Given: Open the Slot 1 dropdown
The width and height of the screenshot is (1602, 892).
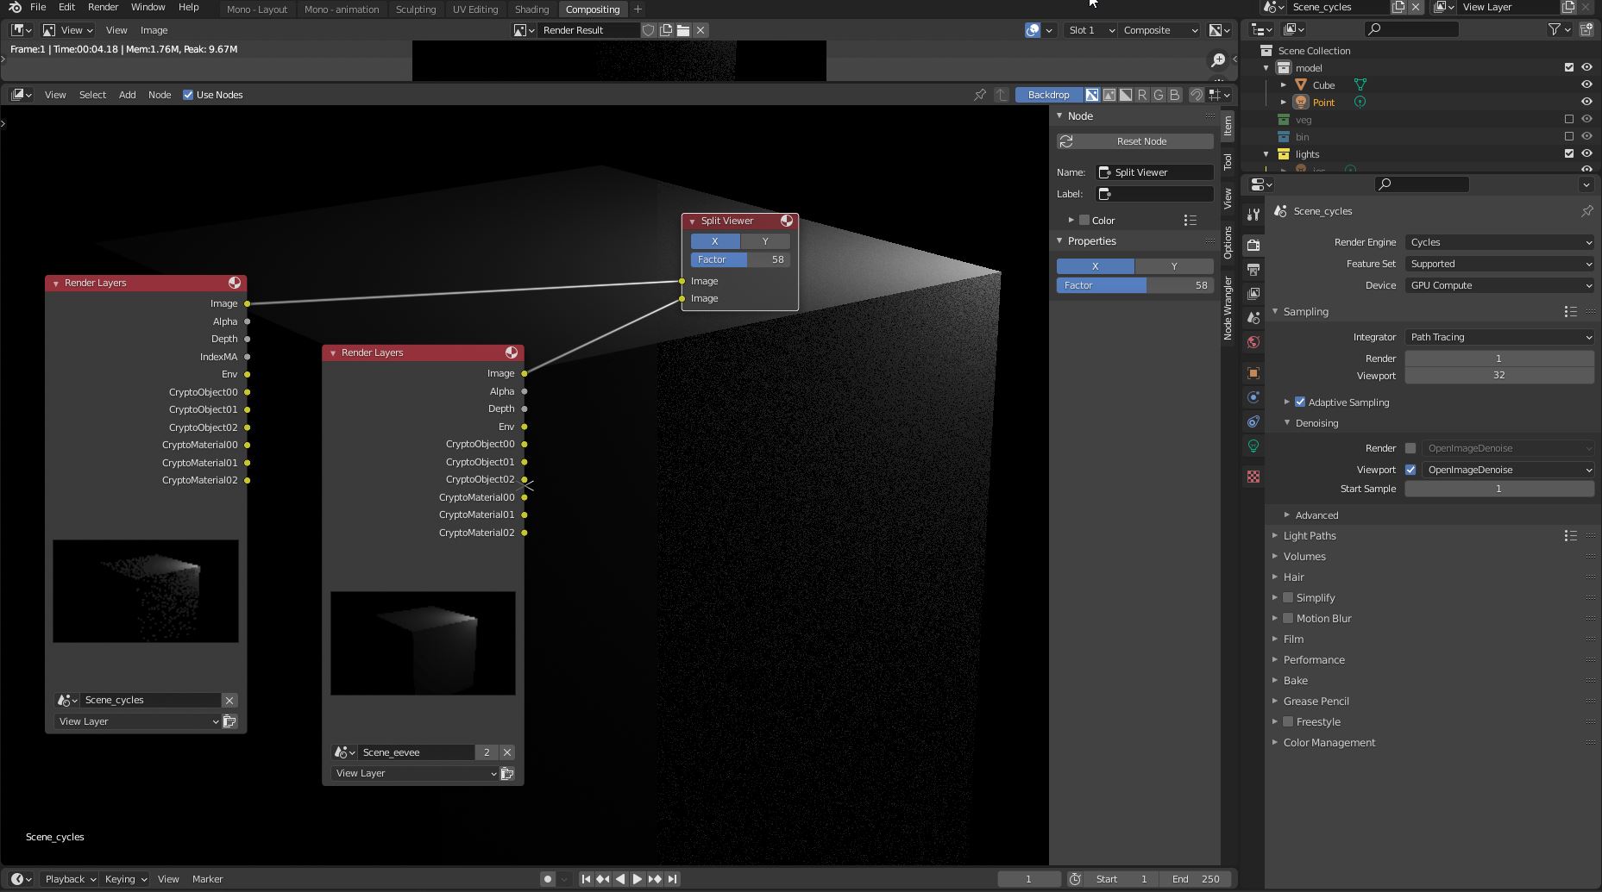Looking at the screenshot, I should point(1090,30).
